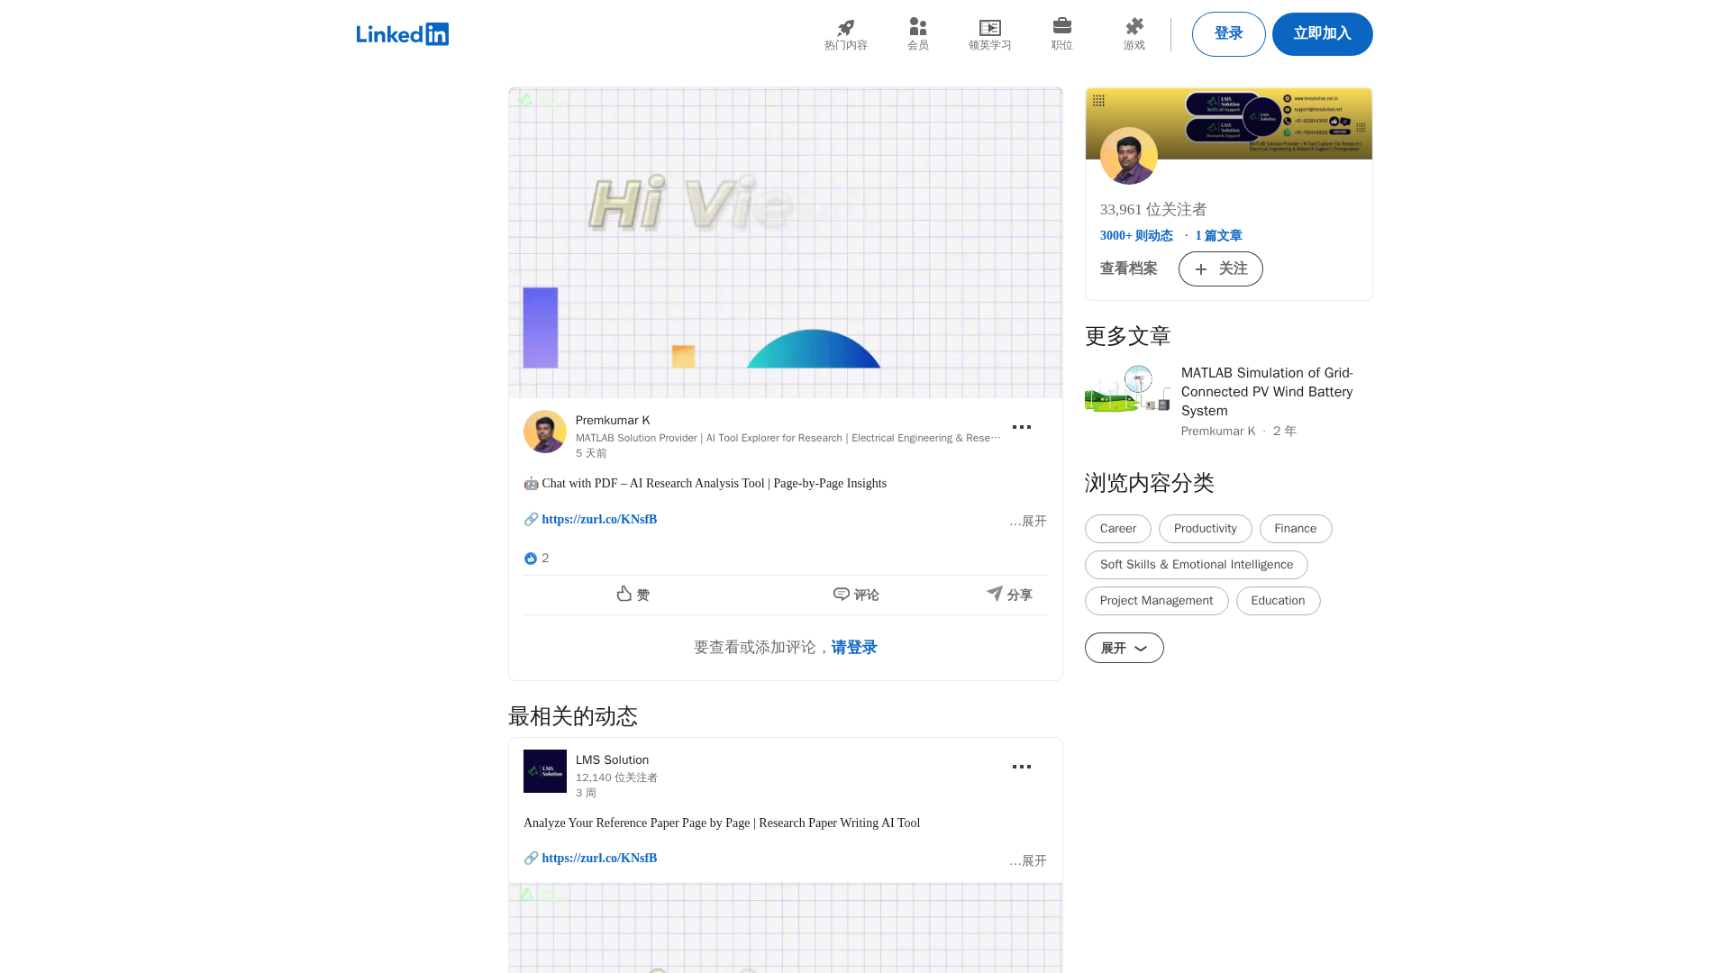Click the 会员 people icon
1730x973 pixels.
pyautogui.click(x=917, y=27)
